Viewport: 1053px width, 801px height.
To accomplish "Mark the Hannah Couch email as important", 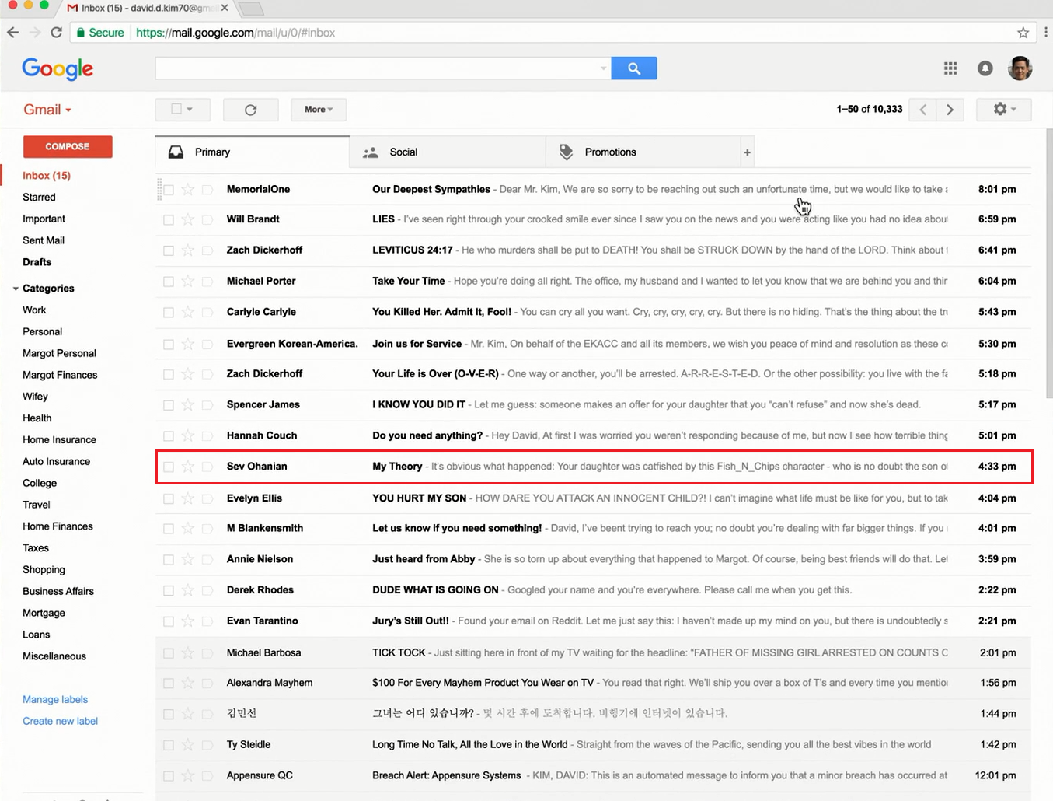I will coord(207,436).
